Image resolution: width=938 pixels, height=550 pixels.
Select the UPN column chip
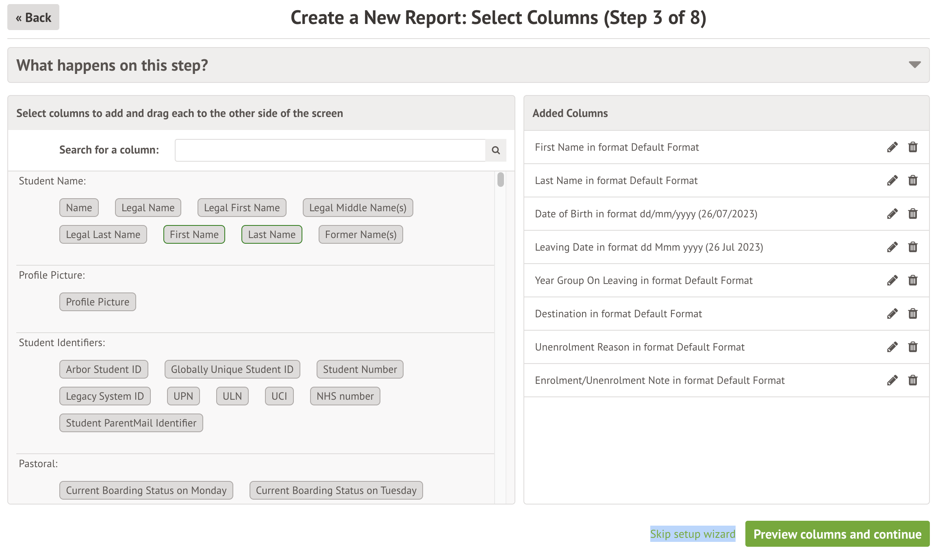183,396
